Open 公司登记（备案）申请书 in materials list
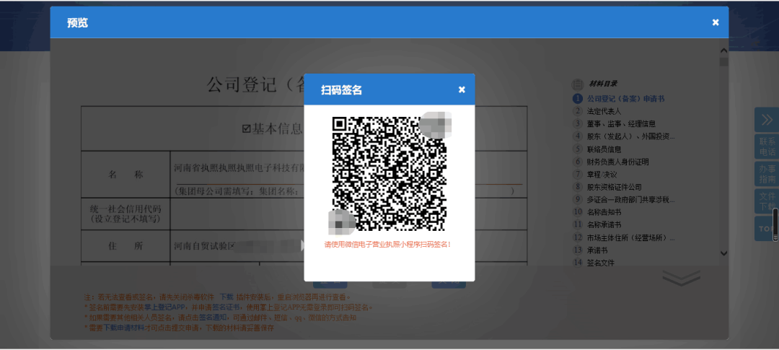 [x=625, y=98]
